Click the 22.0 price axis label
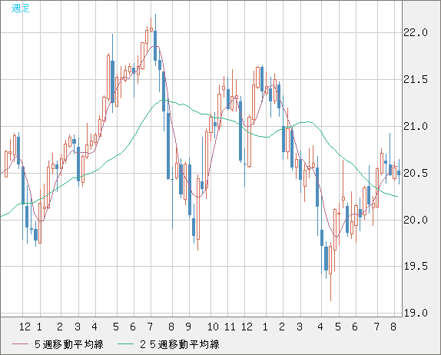441x355 pixels. [416, 32]
